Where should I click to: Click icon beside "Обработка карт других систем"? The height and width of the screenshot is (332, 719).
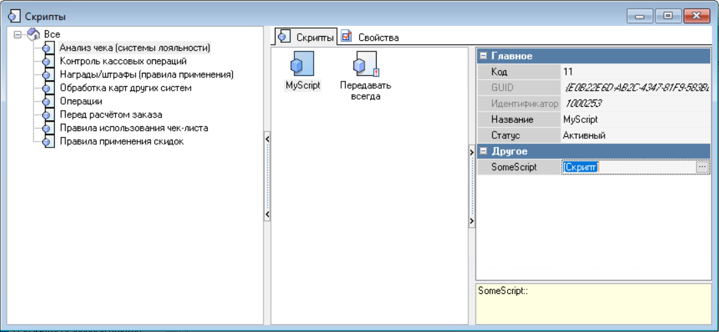point(46,88)
